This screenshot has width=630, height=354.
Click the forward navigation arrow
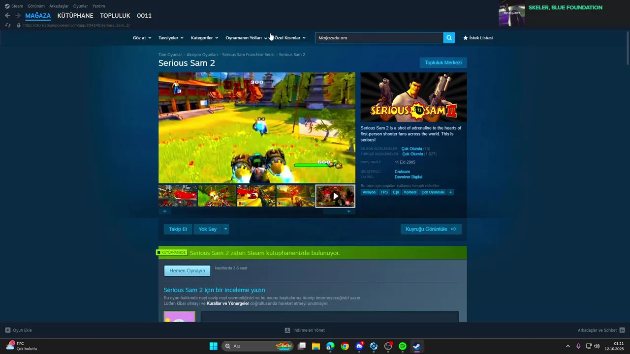tap(18, 16)
